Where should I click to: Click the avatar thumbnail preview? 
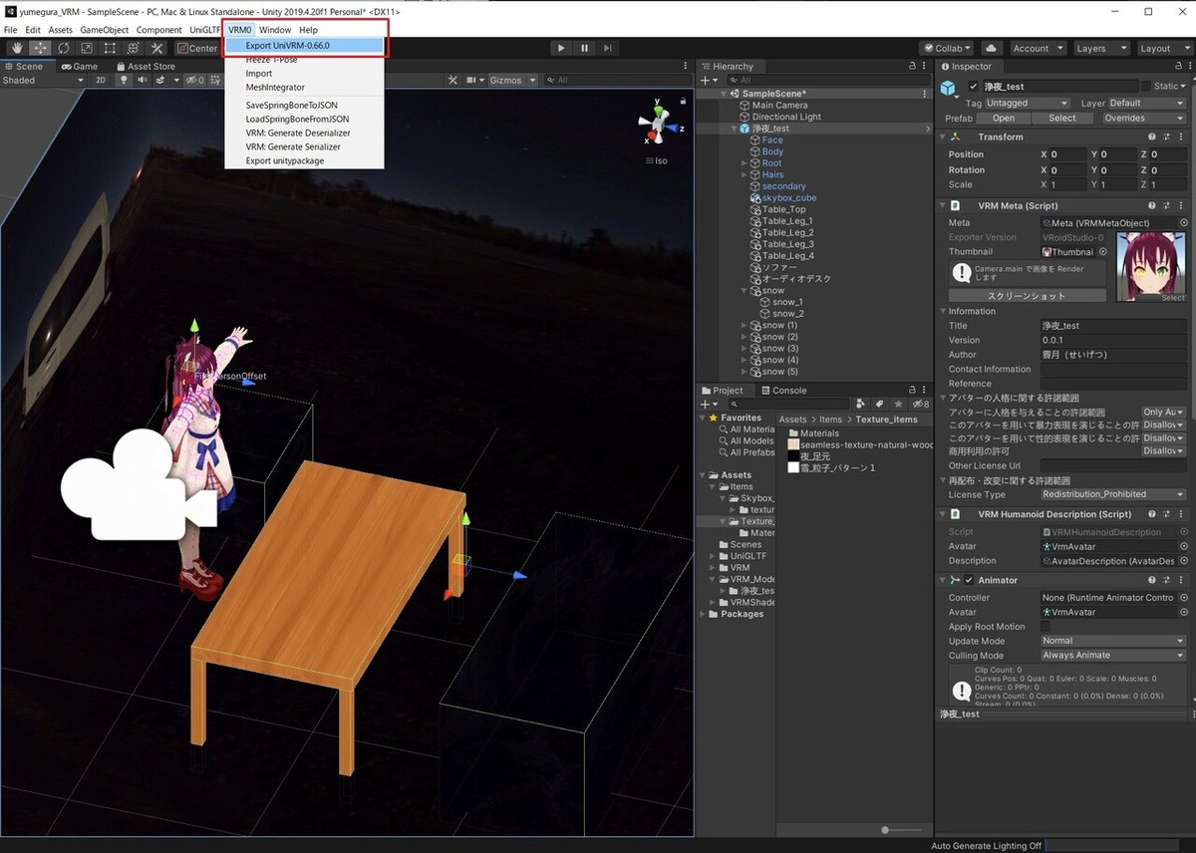(1151, 268)
